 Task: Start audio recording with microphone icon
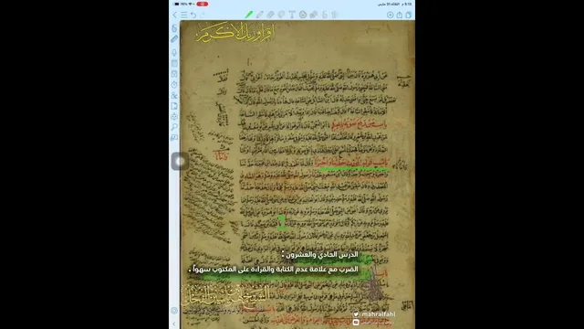pos(174,53)
